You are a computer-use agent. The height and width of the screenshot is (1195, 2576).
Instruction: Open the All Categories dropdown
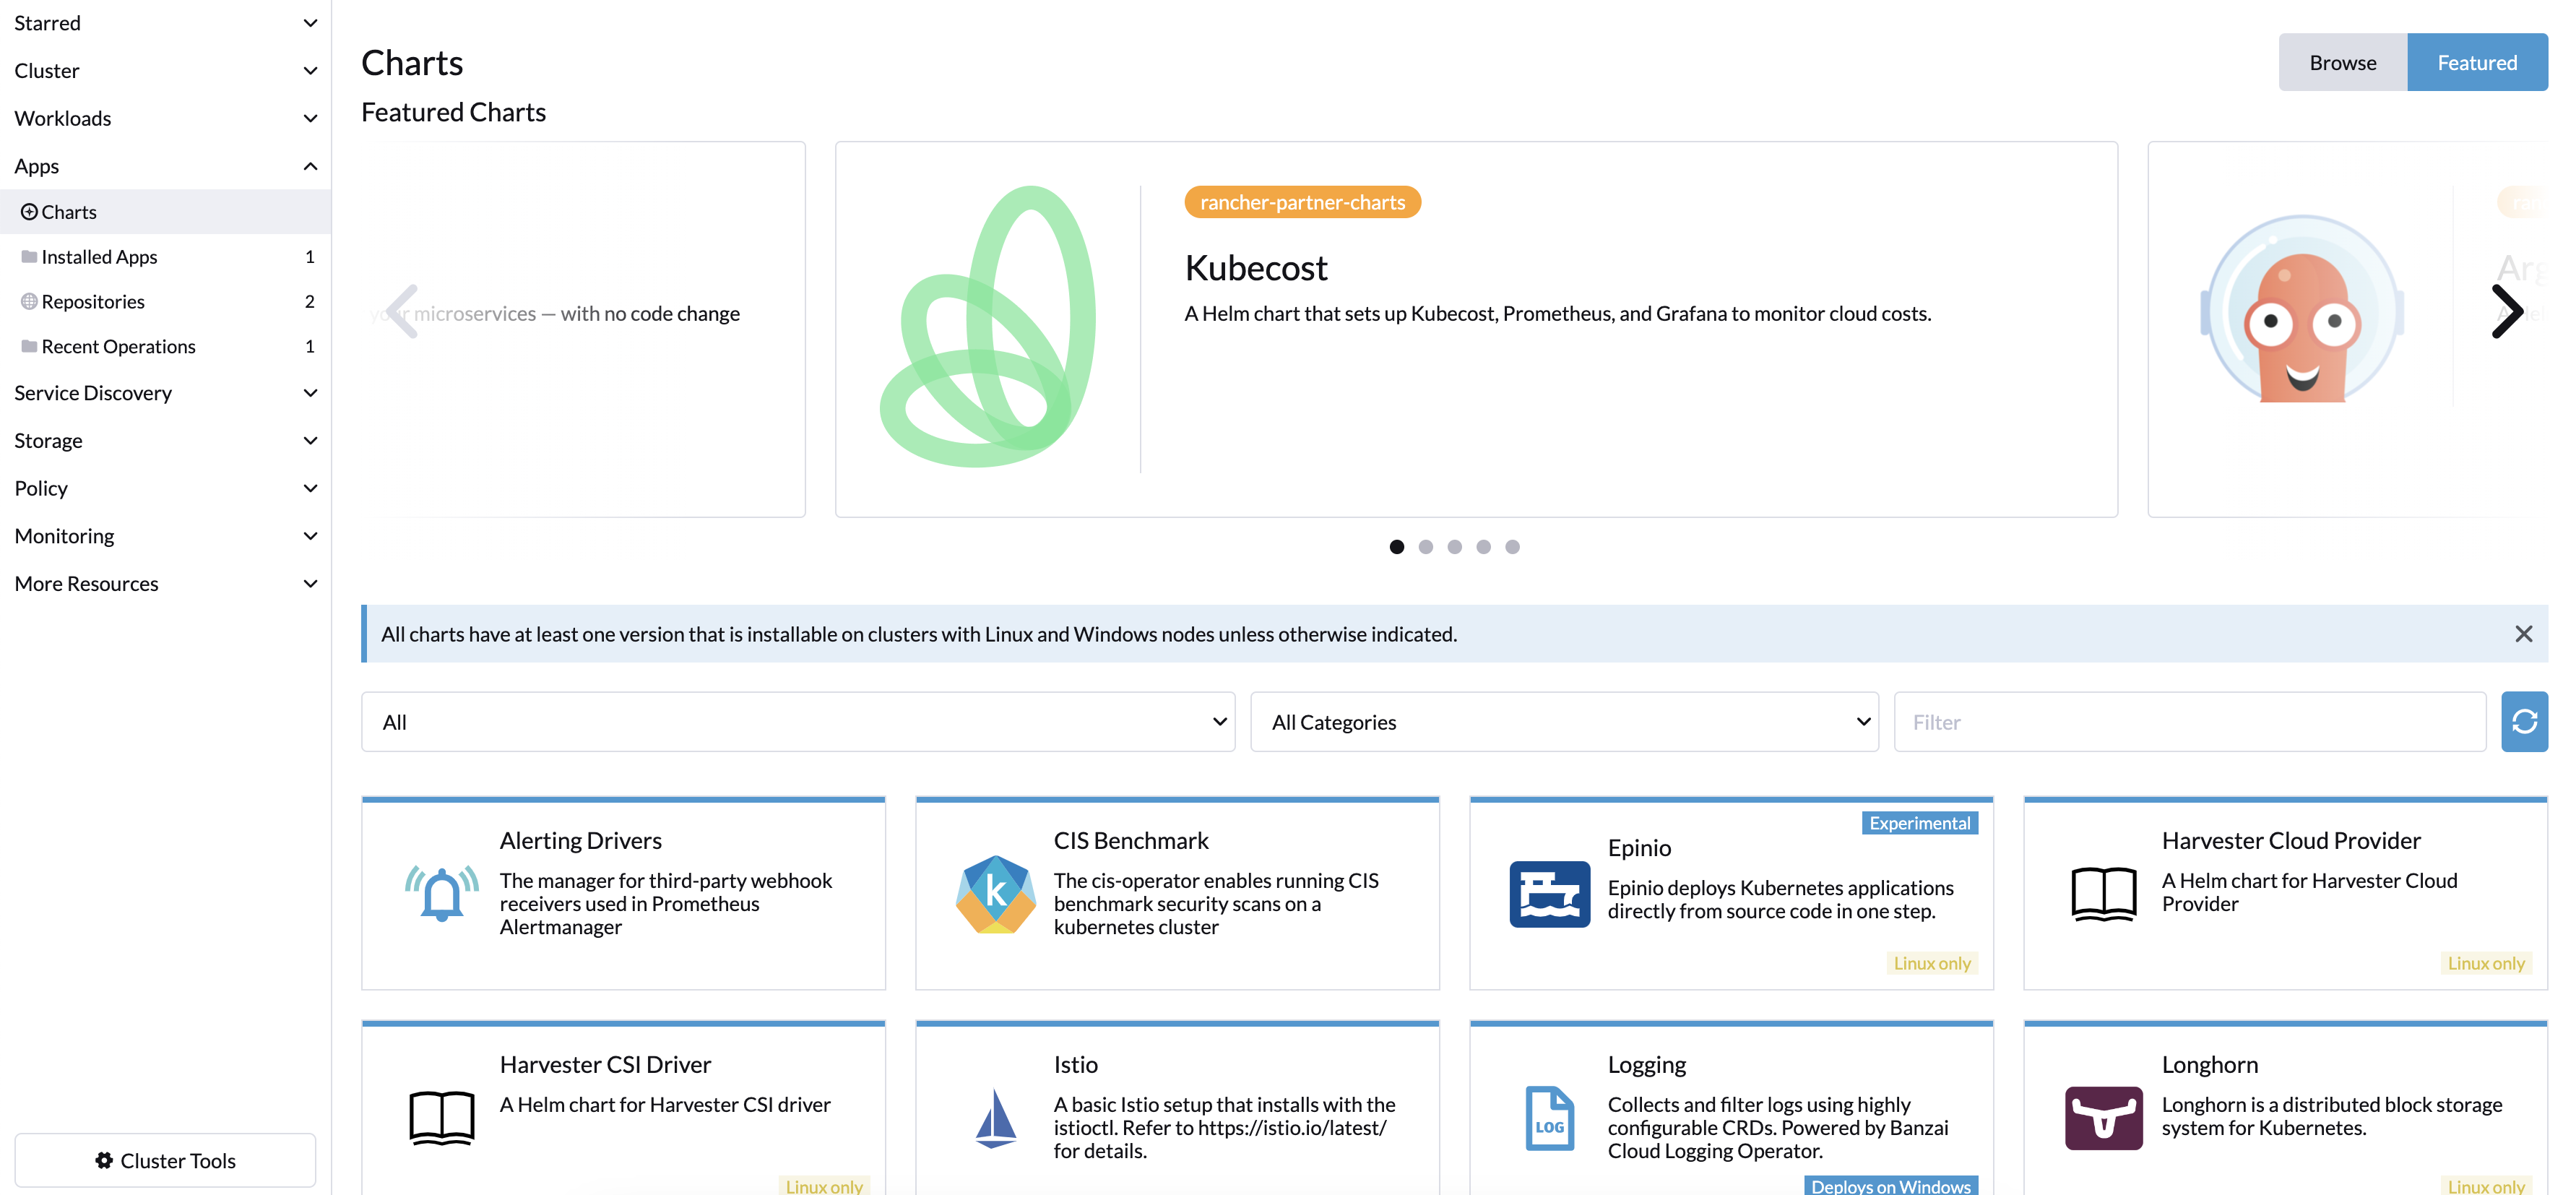click(x=1564, y=721)
